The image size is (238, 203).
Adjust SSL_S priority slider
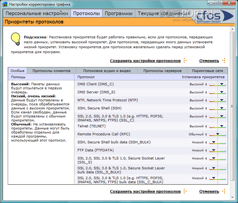pyautogui.click(x=218, y=159)
